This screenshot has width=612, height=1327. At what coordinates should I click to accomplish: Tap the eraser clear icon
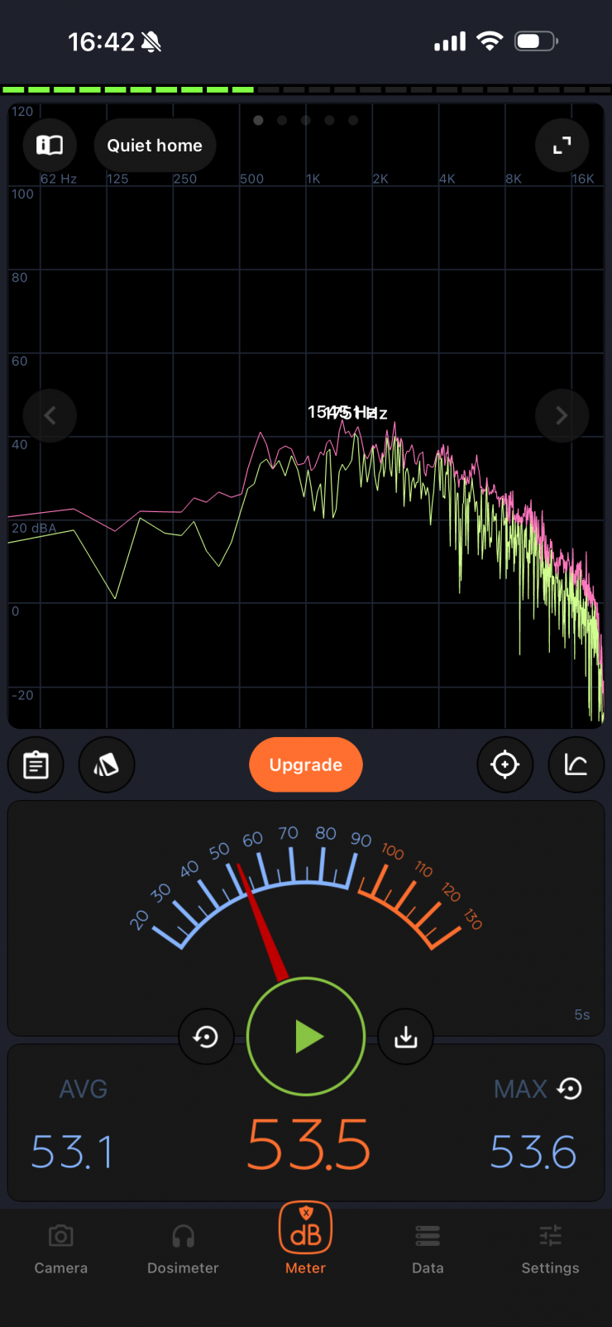pyautogui.click(x=107, y=765)
